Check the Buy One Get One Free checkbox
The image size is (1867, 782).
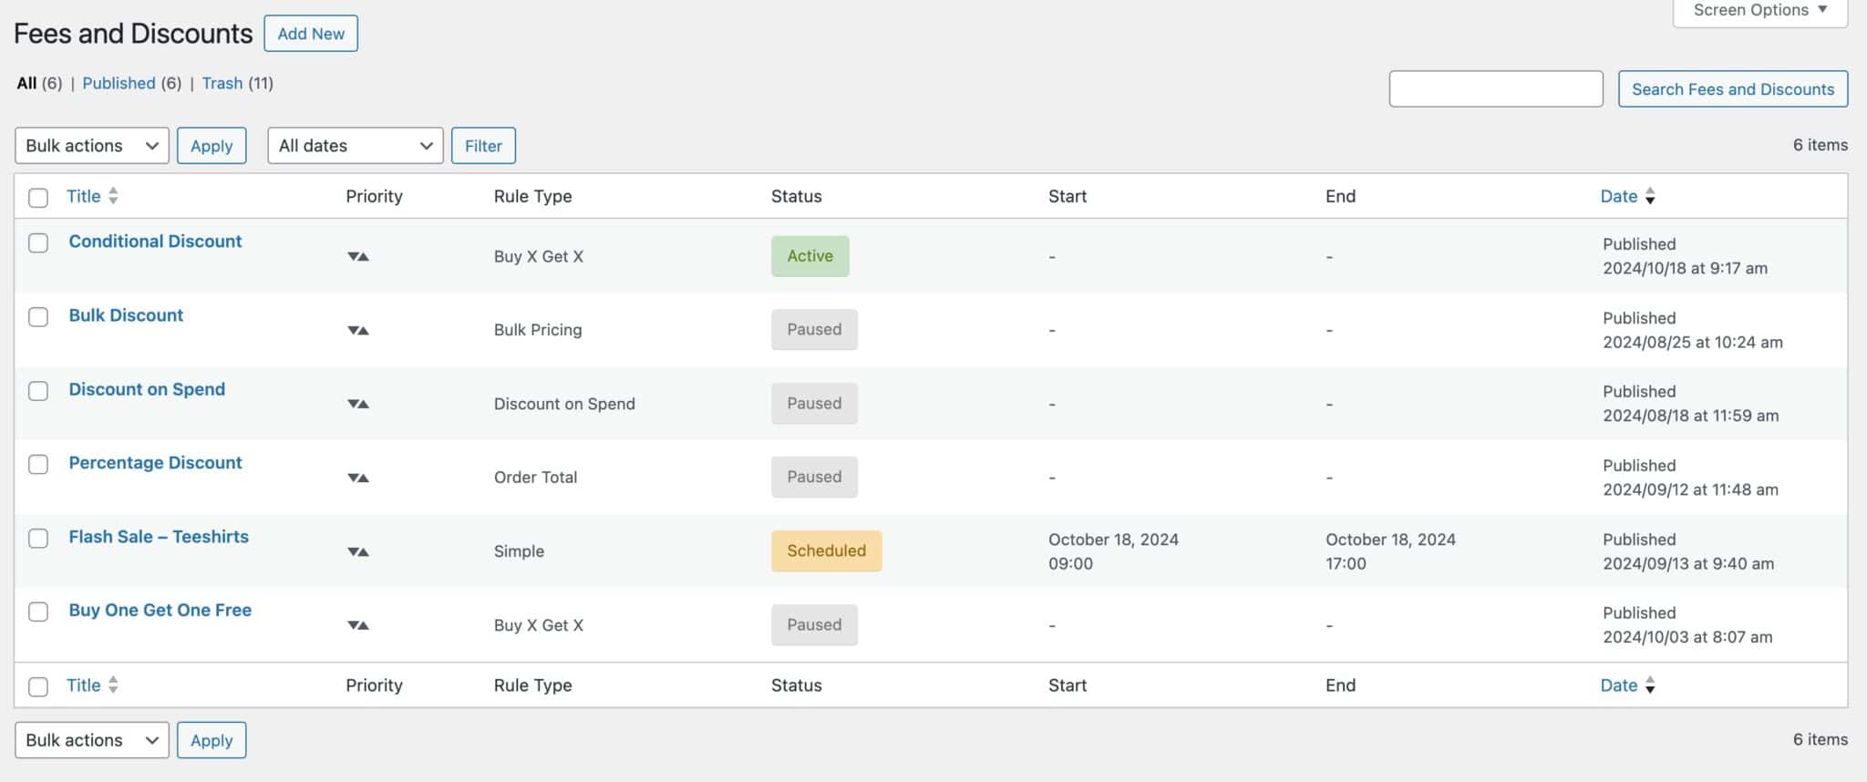pyautogui.click(x=38, y=612)
